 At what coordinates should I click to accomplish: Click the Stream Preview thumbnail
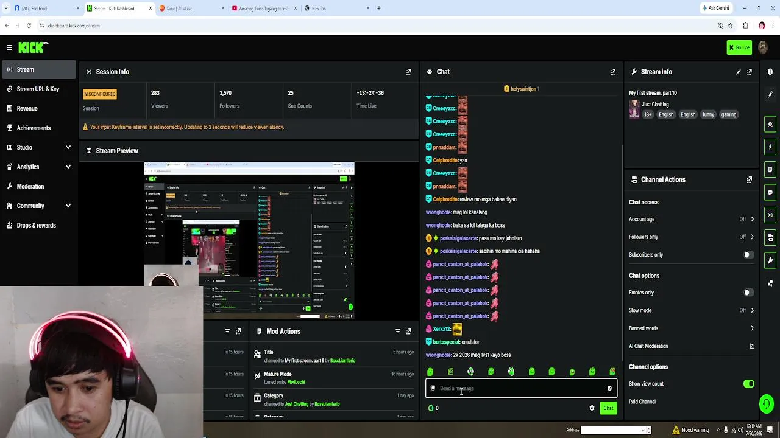(249, 241)
